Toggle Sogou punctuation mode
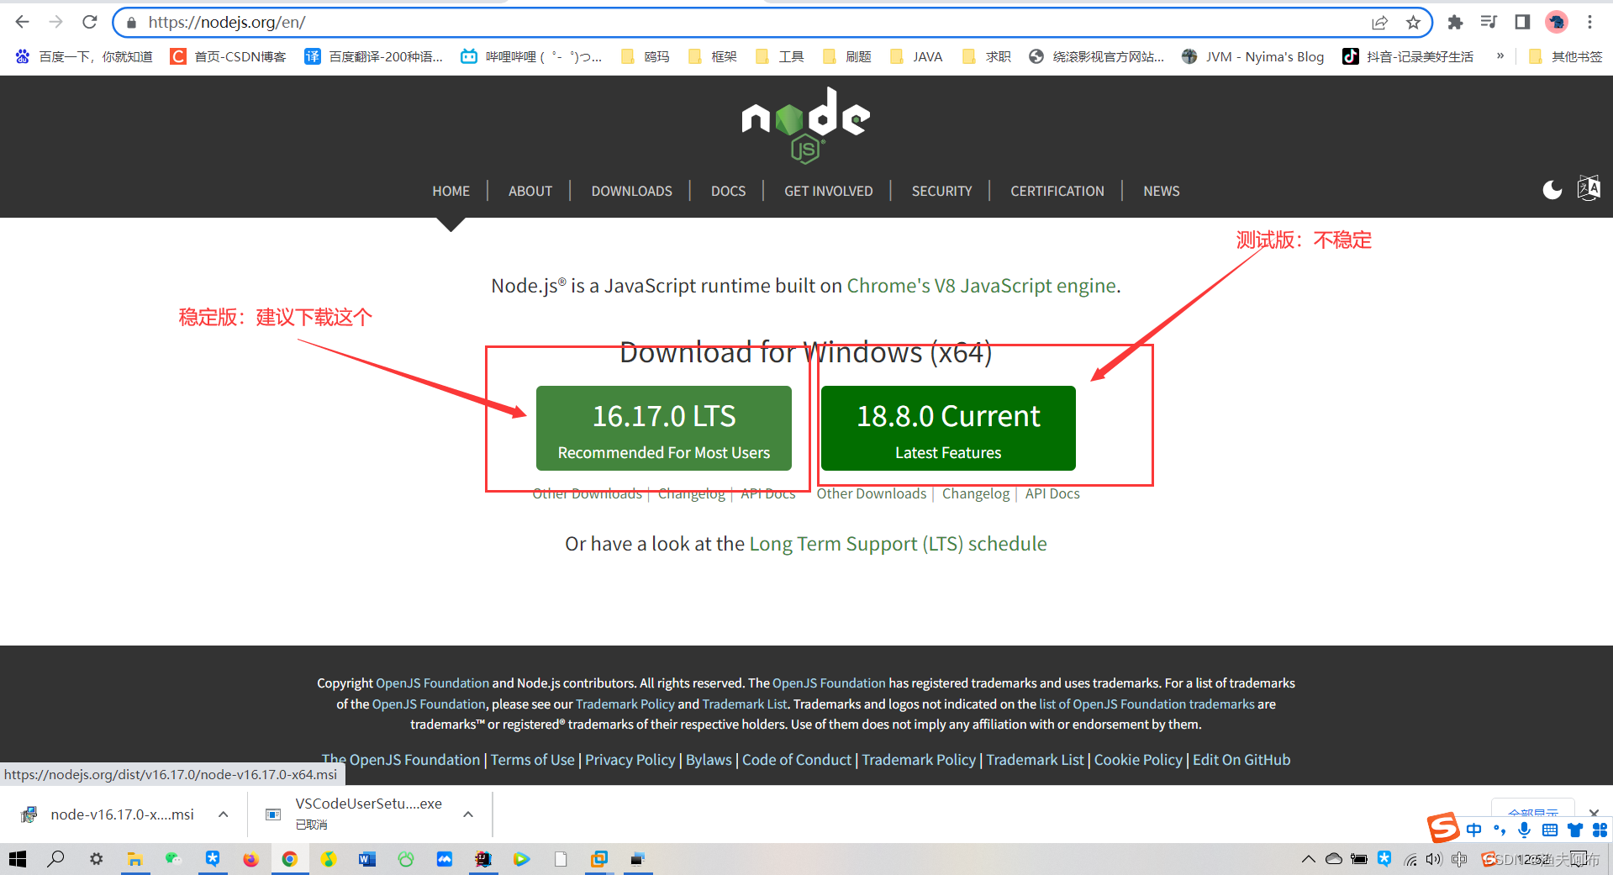 point(1500,830)
